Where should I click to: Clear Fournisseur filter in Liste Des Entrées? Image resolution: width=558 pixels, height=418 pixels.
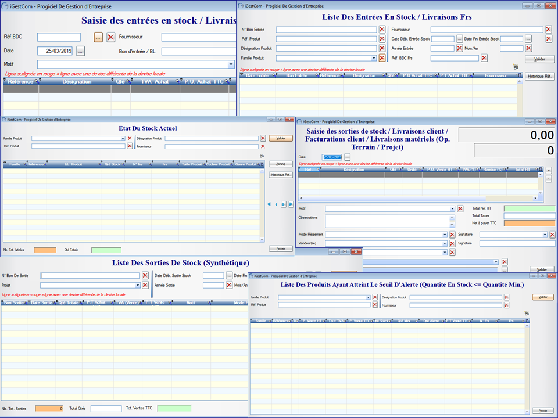pyautogui.click(x=548, y=29)
